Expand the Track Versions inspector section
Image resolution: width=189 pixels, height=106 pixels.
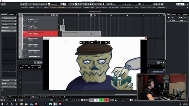[x=9, y=21]
